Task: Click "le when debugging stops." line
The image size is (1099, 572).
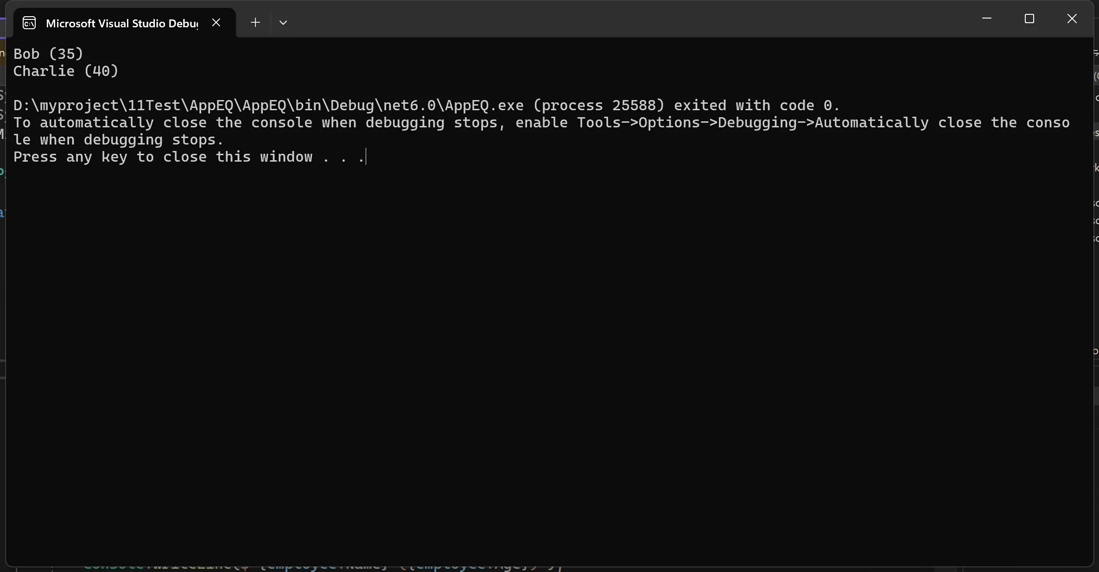Action: point(118,140)
